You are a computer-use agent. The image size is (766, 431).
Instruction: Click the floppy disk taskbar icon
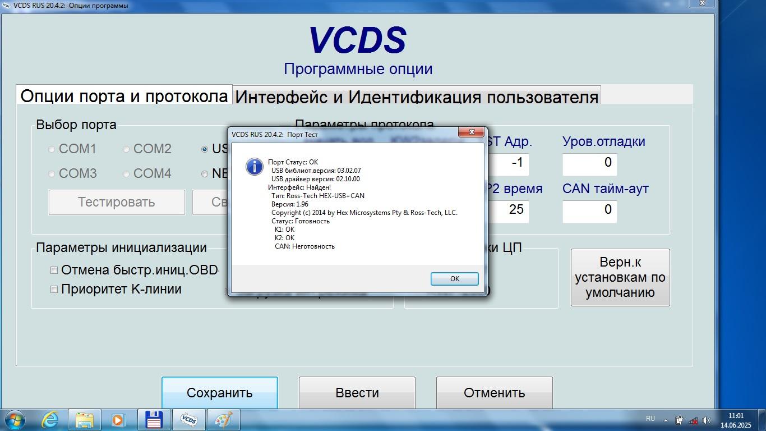coord(154,419)
